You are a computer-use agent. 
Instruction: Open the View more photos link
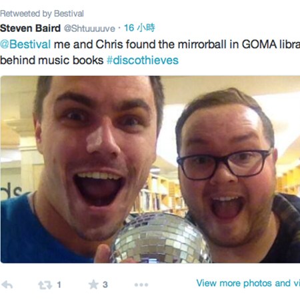click(248, 283)
